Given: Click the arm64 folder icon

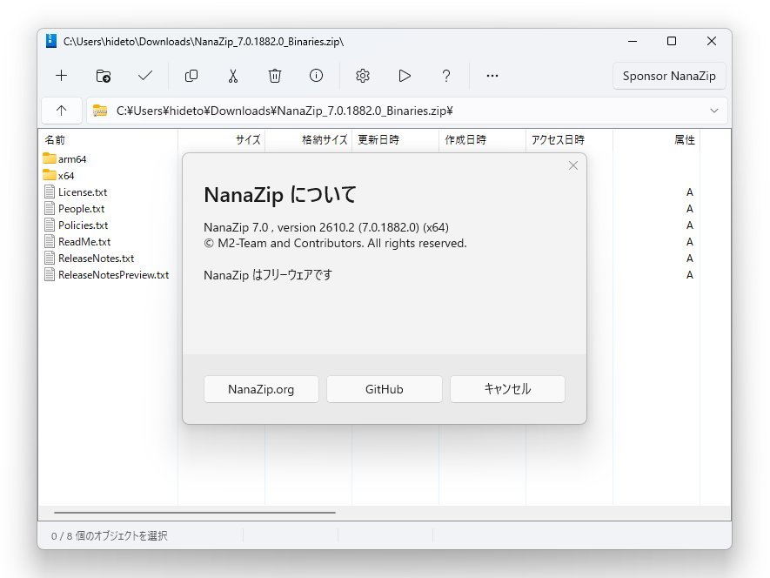Looking at the screenshot, I should coord(49,158).
